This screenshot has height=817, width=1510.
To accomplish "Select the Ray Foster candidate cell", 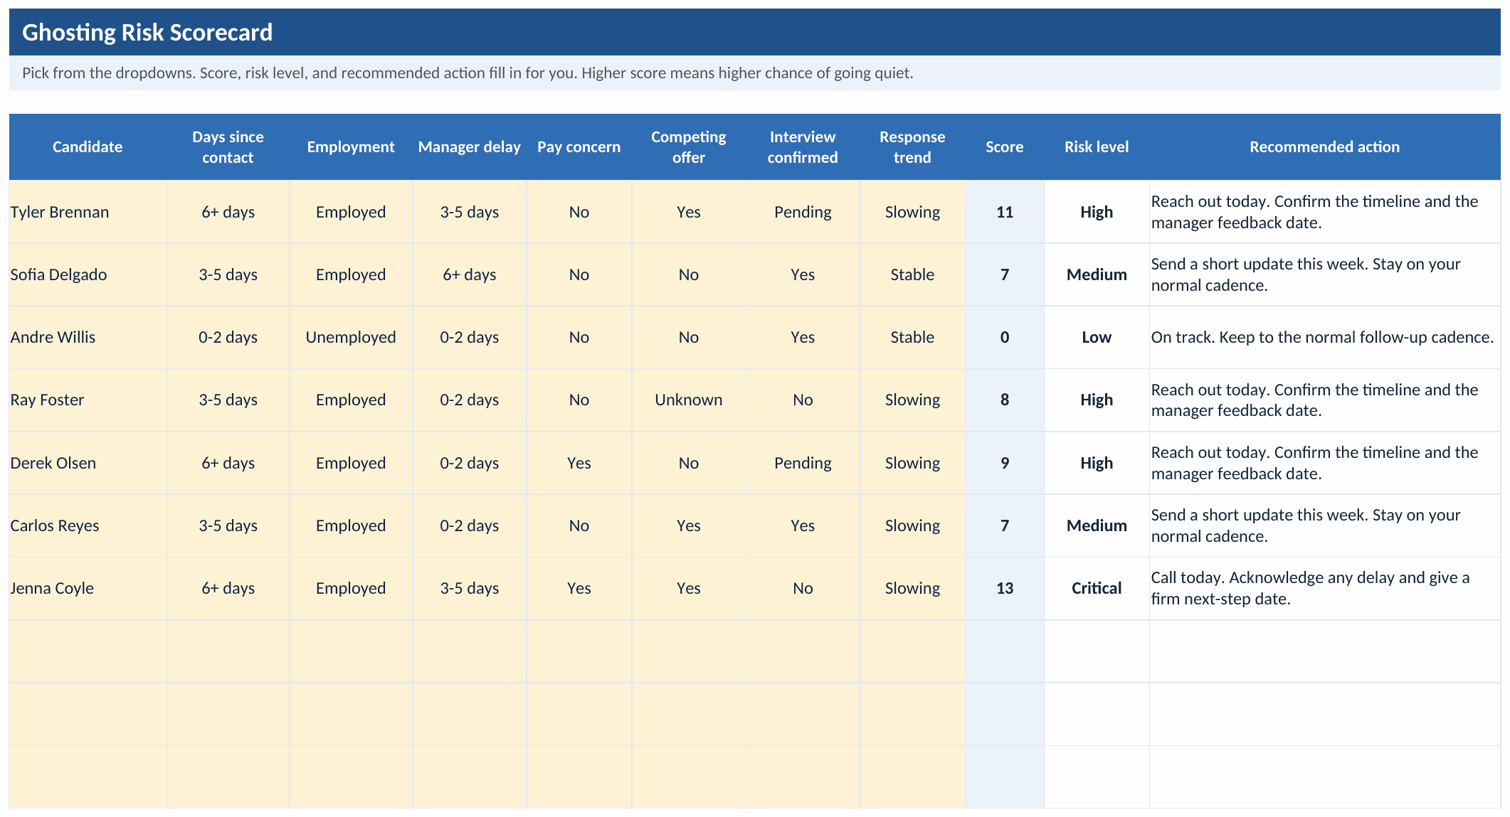I will point(88,400).
